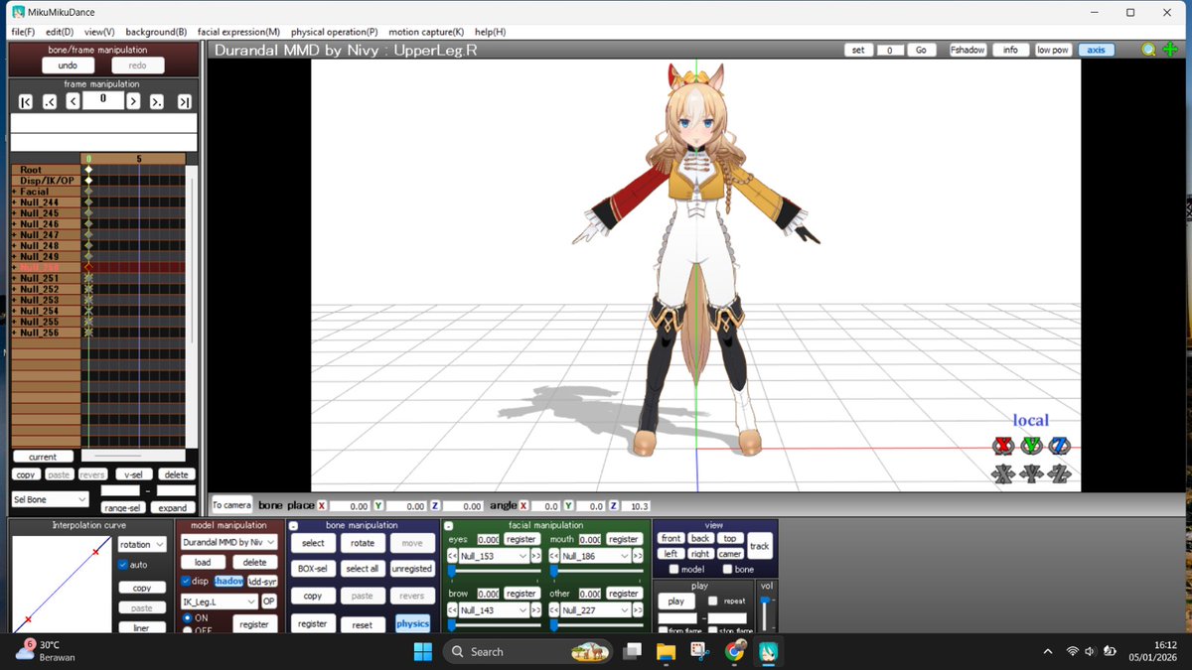Click bone rotate button
Viewport: 1192px width, 670px height.
[364, 543]
